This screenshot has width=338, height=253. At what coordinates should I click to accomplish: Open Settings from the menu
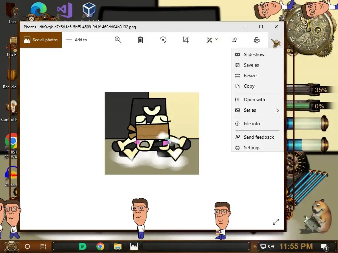coord(257,148)
